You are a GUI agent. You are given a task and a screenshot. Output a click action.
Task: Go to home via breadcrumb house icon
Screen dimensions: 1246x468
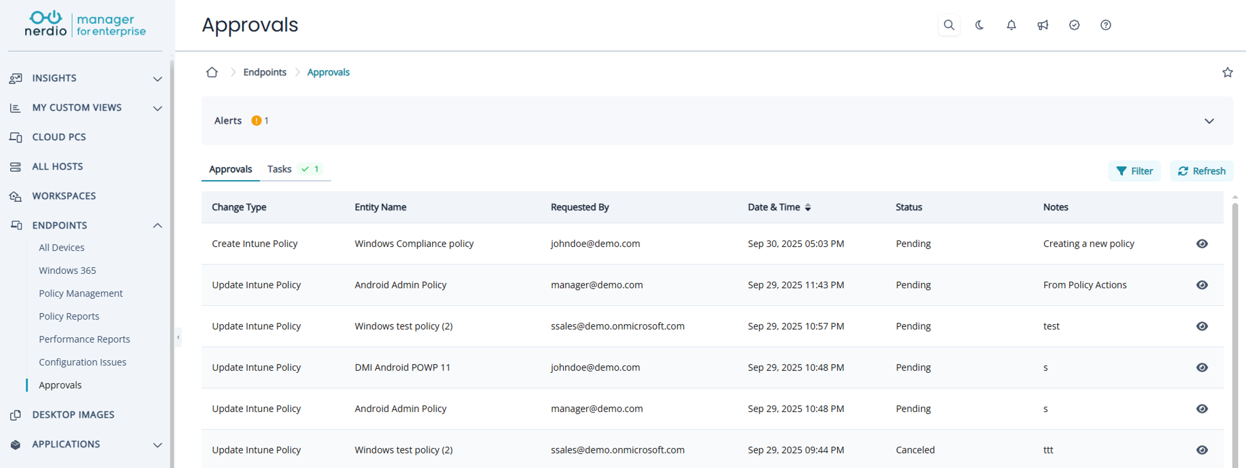pyautogui.click(x=212, y=72)
